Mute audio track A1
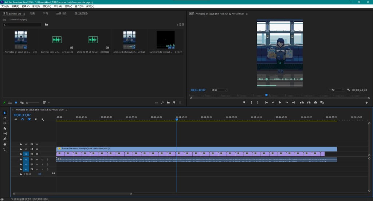This screenshot has width=373, height=201. [x=37, y=160]
